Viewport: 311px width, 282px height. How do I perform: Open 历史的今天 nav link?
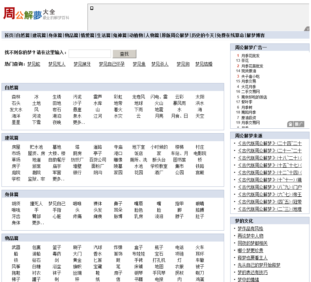(x=203, y=35)
